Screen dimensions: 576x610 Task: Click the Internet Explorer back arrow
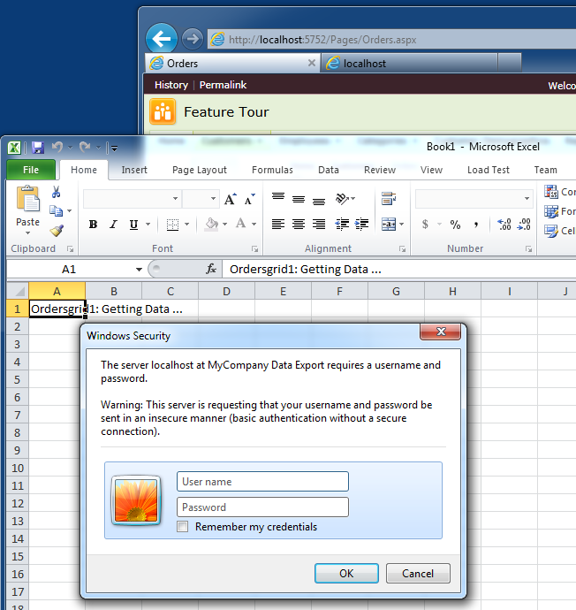[x=162, y=38]
